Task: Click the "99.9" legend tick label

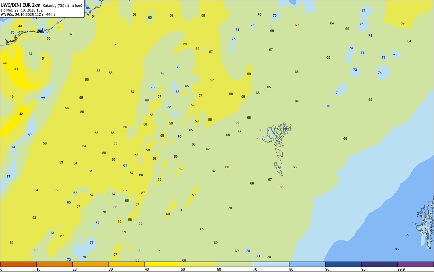Action: pyautogui.click(x=401, y=269)
